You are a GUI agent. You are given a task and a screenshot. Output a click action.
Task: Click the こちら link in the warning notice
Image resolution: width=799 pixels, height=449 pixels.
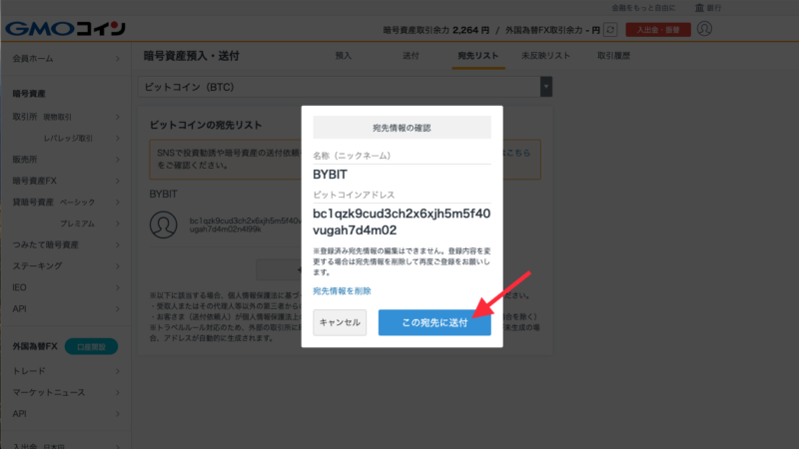point(518,153)
